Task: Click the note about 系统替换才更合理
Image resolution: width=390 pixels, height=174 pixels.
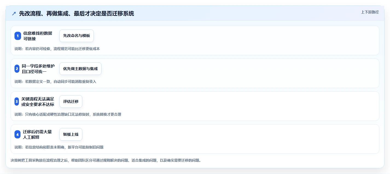Action: [68, 114]
